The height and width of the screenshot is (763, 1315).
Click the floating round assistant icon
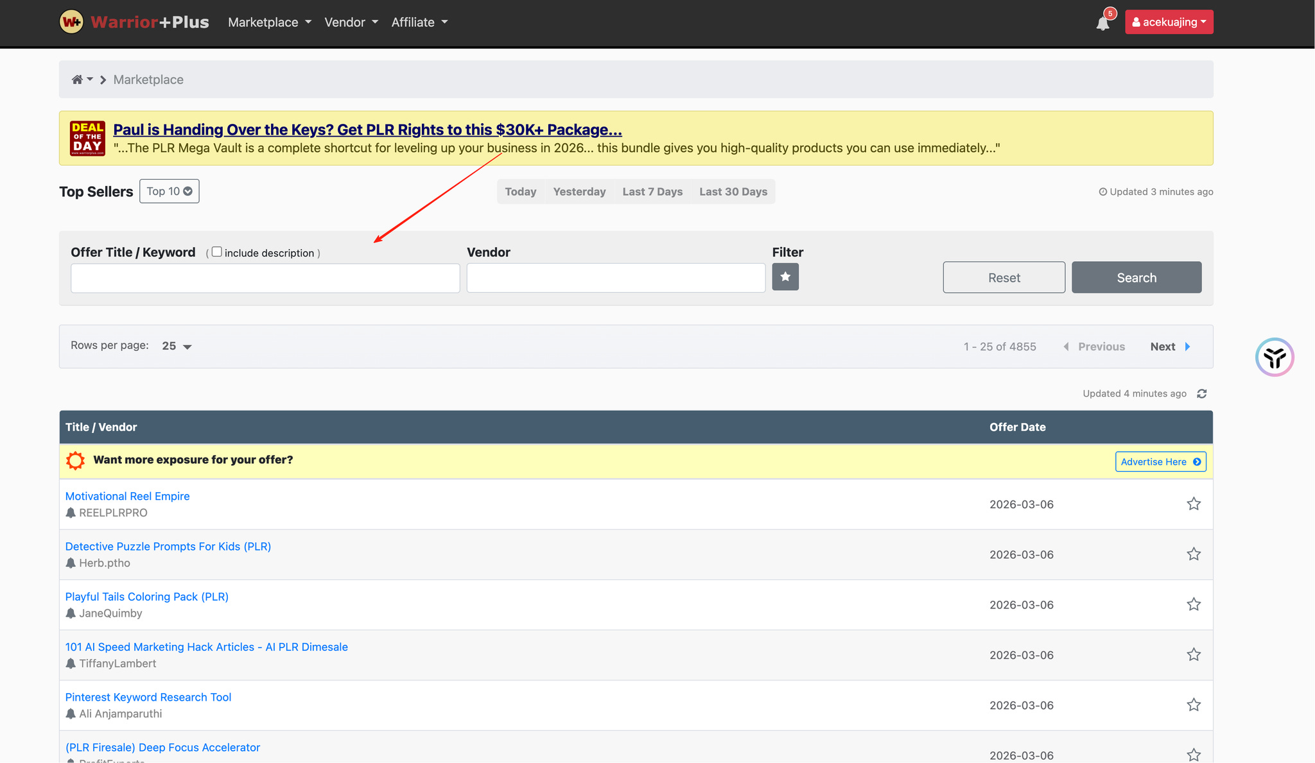point(1274,357)
